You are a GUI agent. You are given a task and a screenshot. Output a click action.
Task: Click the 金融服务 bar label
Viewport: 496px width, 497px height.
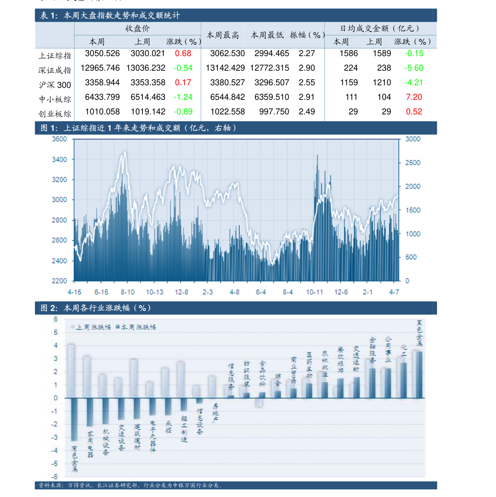[x=372, y=350]
